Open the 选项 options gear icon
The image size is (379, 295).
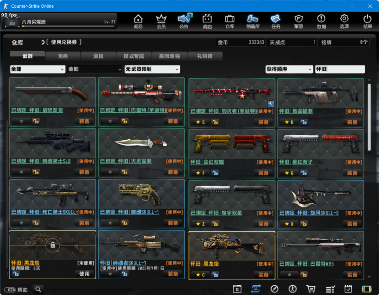pos(344,21)
